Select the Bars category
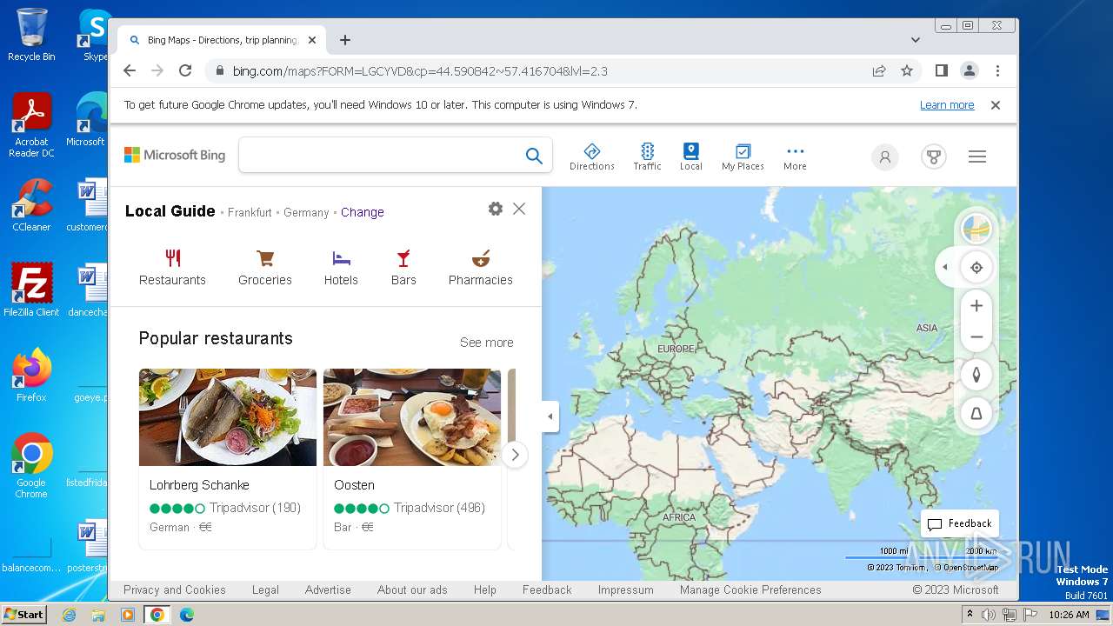Image resolution: width=1113 pixels, height=626 pixels. (x=403, y=268)
